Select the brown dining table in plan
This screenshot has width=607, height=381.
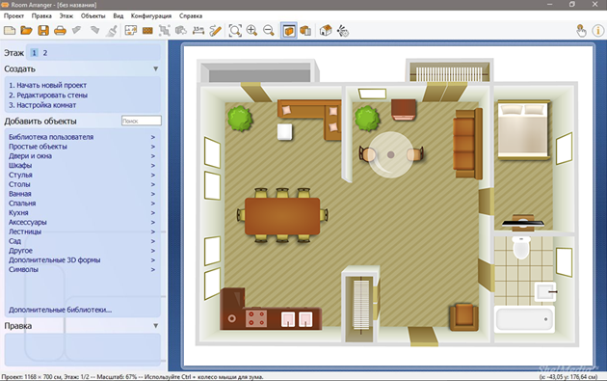tap(282, 216)
